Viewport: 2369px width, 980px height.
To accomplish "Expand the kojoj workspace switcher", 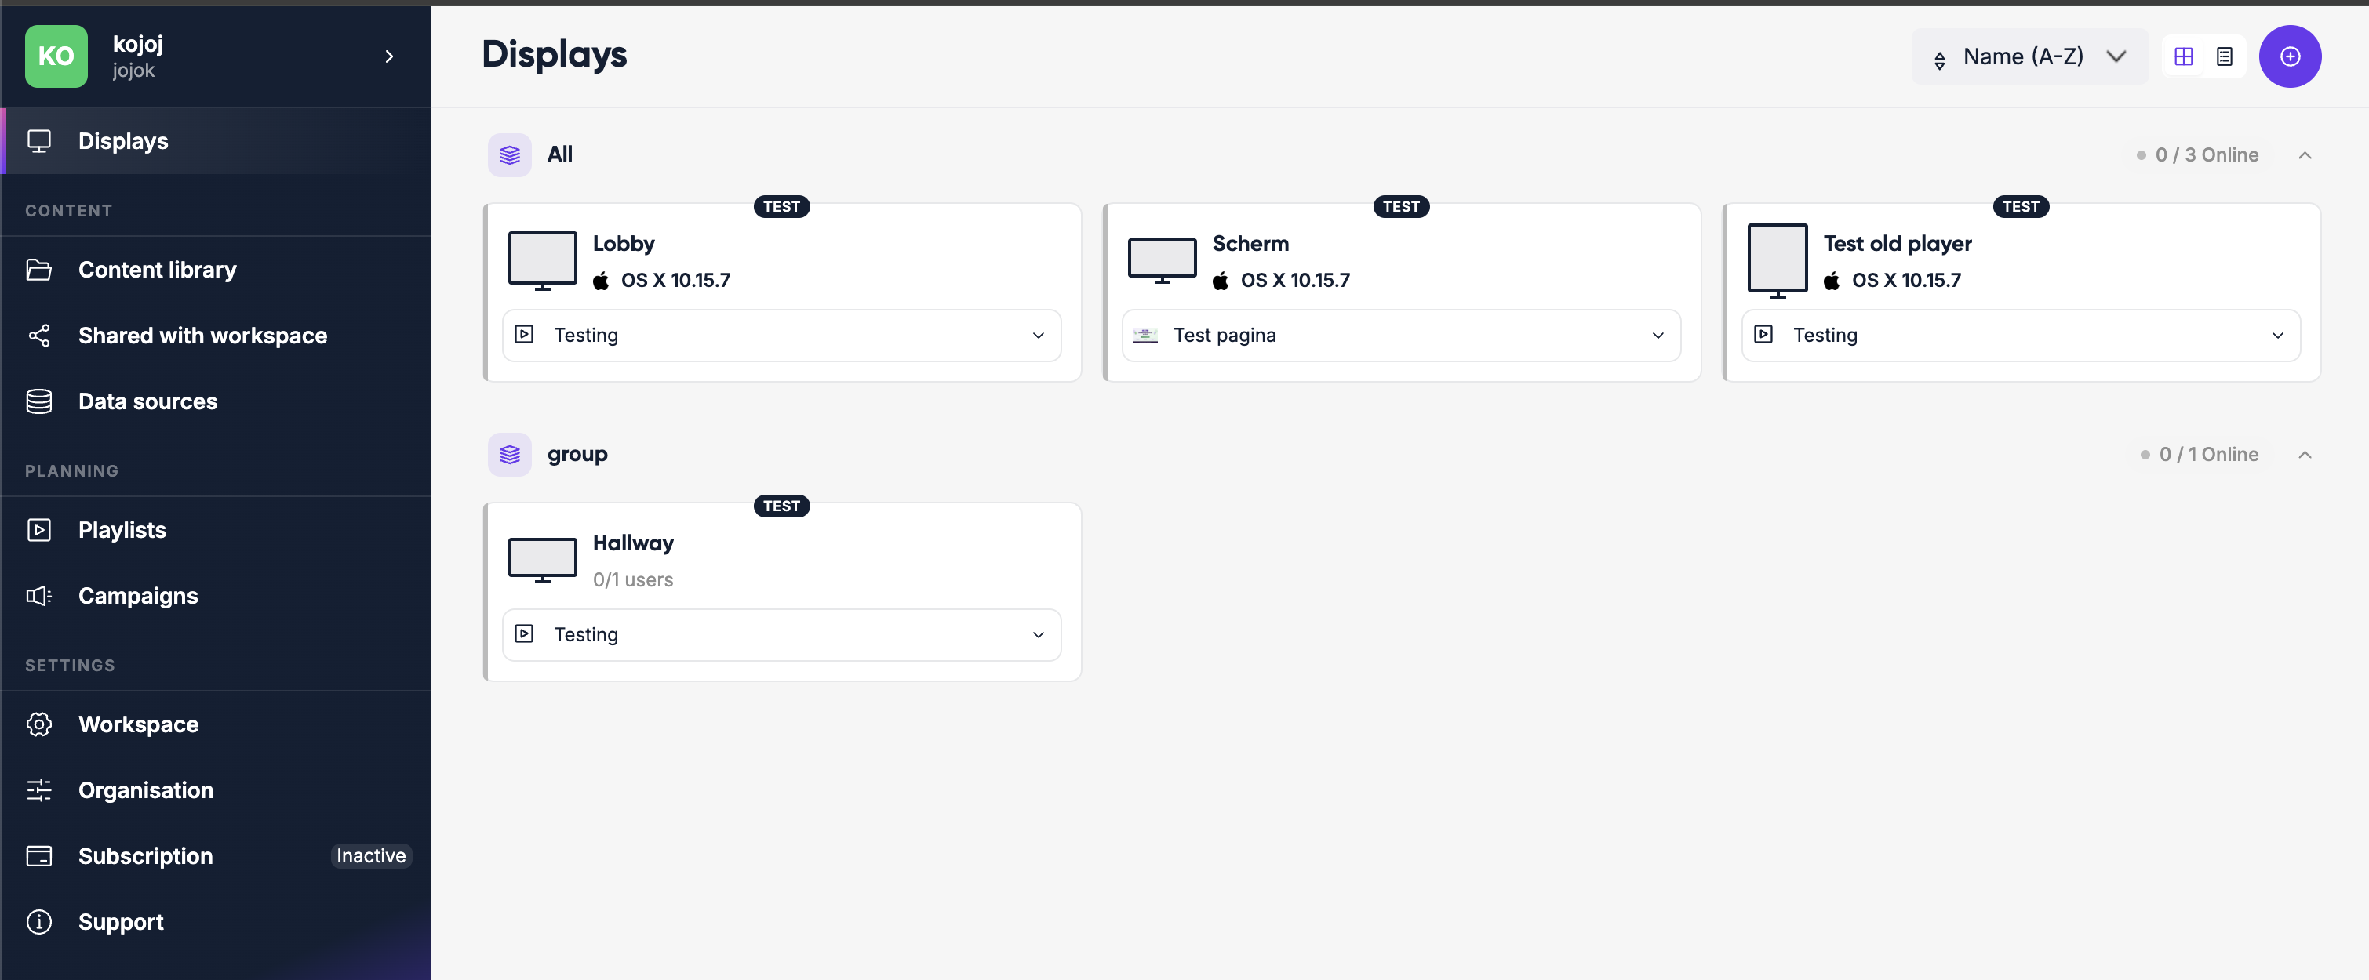I will pos(389,57).
